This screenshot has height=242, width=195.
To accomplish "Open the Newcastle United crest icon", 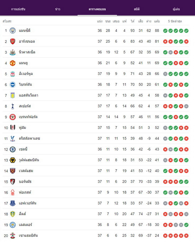I will tap(12, 52).
